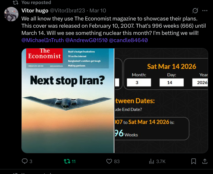Click the Grok explain icon
Viewport: 213px width, 174px height.
point(195,11)
